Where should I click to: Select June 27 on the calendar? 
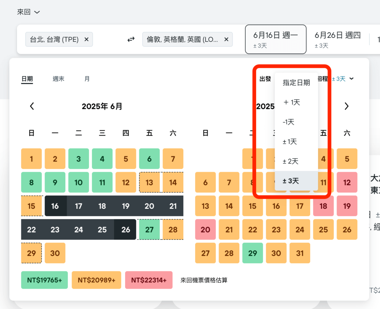click(149, 229)
